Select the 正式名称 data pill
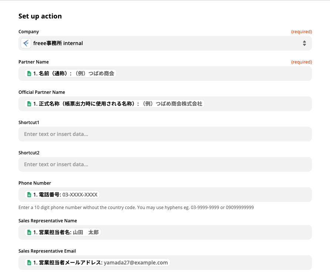 (x=114, y=104)
